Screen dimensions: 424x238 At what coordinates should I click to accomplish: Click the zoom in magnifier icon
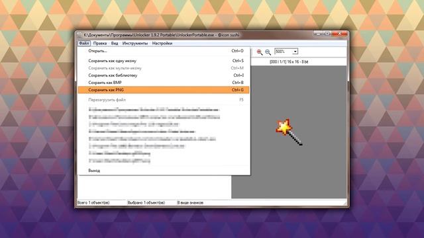coord(260,52)
